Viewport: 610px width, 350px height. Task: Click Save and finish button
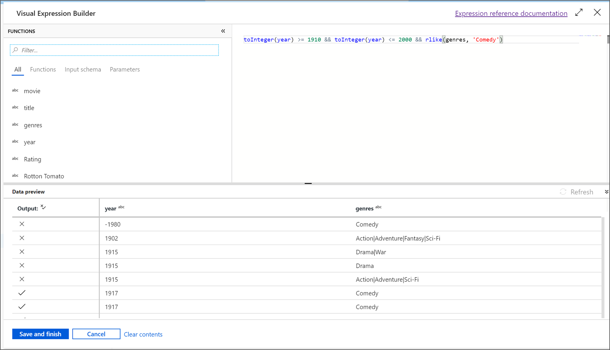(40, 334)
